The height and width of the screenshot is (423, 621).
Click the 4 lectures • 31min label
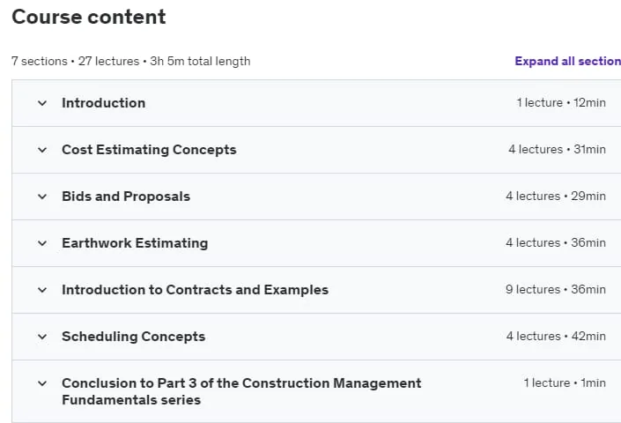(558, 149)
